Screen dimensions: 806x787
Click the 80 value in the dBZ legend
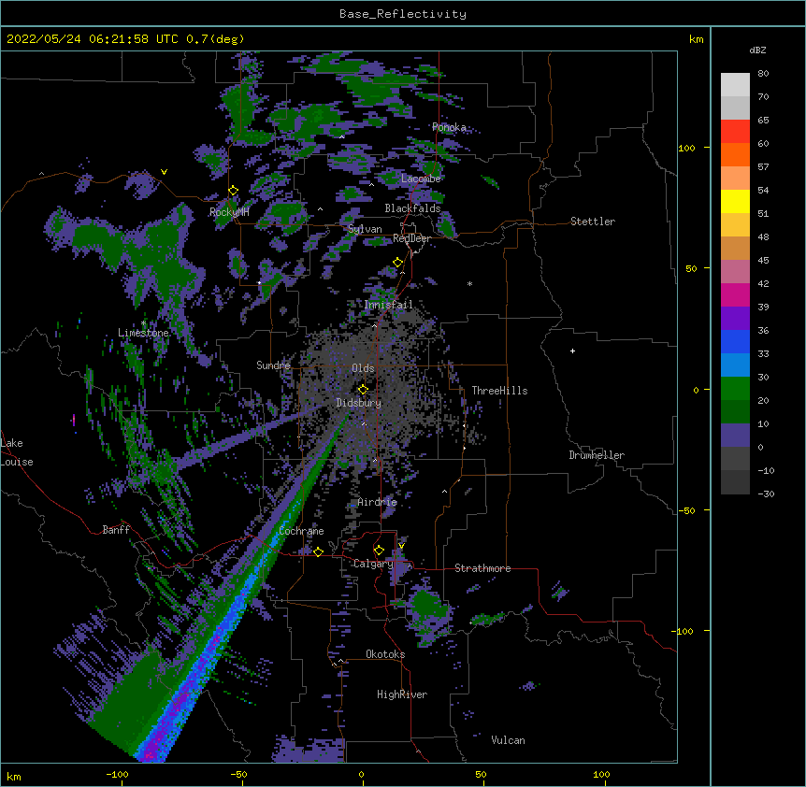point(763,73)
